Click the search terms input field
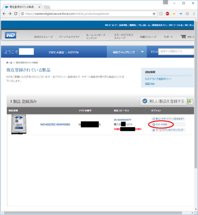Screen dimensions: 198x215 [176, 52]
